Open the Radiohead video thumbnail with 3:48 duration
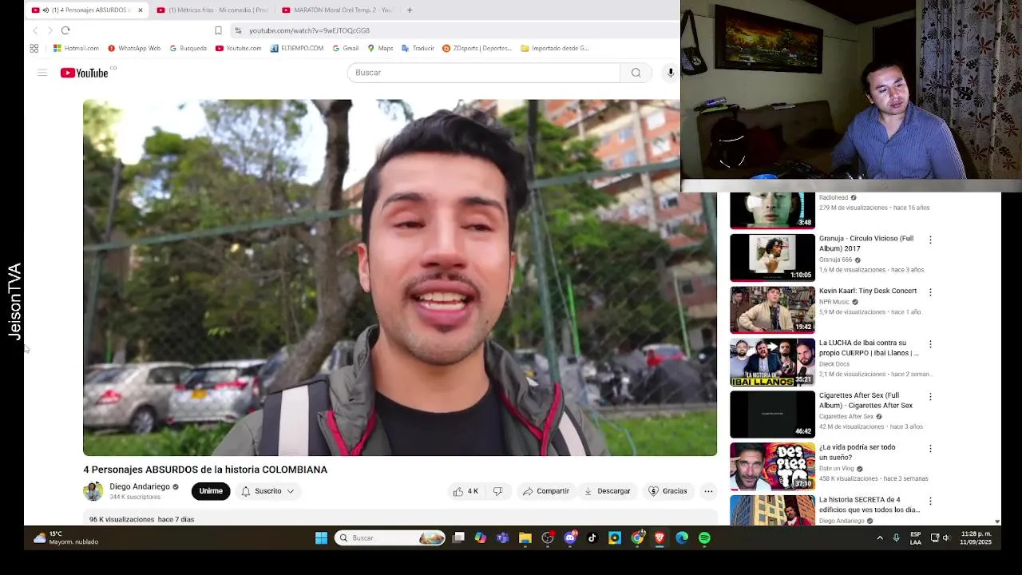The height and width of the screenshot is (575, 1022). 772,211
